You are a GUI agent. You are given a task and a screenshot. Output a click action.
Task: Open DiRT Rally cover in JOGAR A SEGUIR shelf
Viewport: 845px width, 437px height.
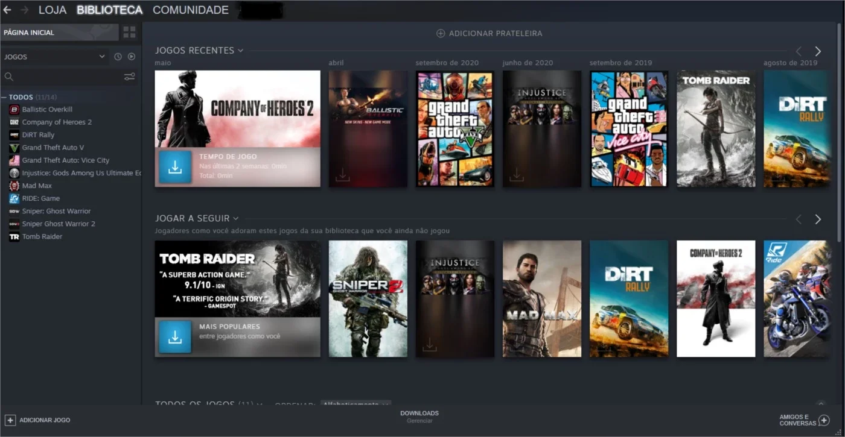(629, 298)
